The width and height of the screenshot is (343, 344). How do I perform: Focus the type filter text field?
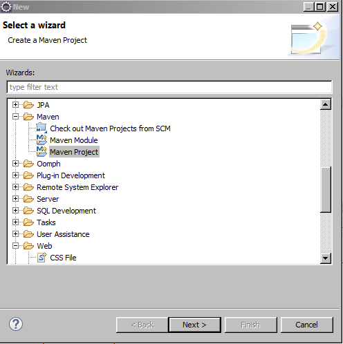pos(169,87)
